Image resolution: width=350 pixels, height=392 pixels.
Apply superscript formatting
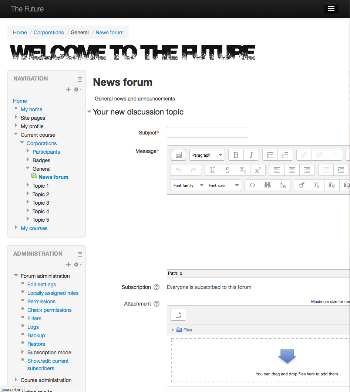(x=258, y=170)
